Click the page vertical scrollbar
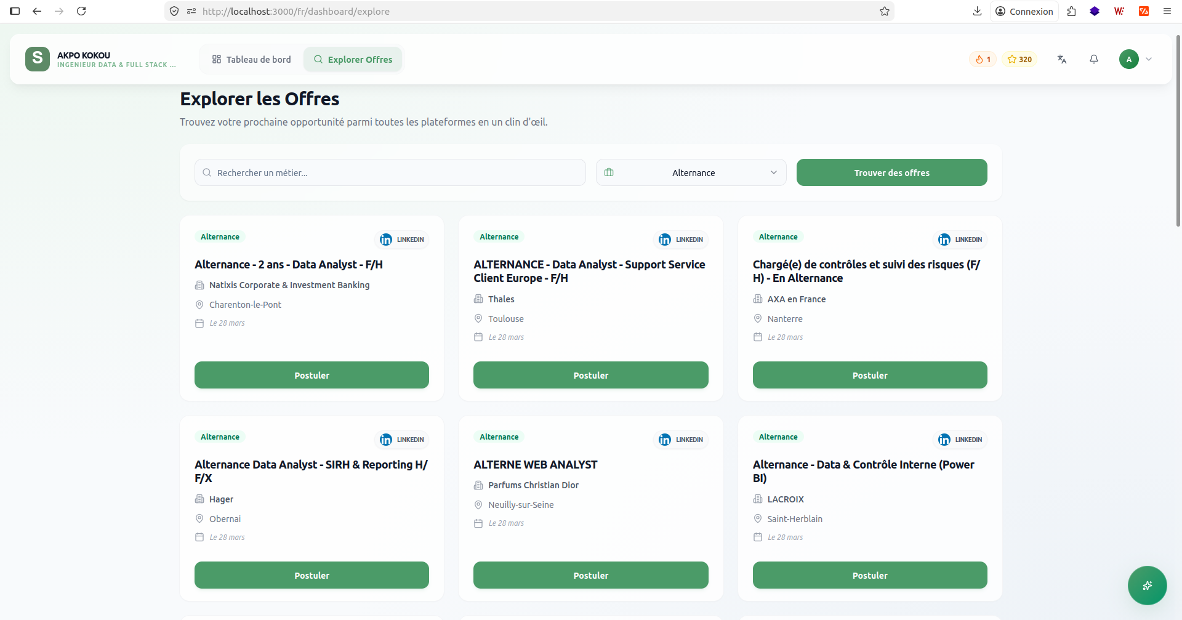Image resolution: width=1182 pixels, height=620 pixels. [x=1178, y=129]
